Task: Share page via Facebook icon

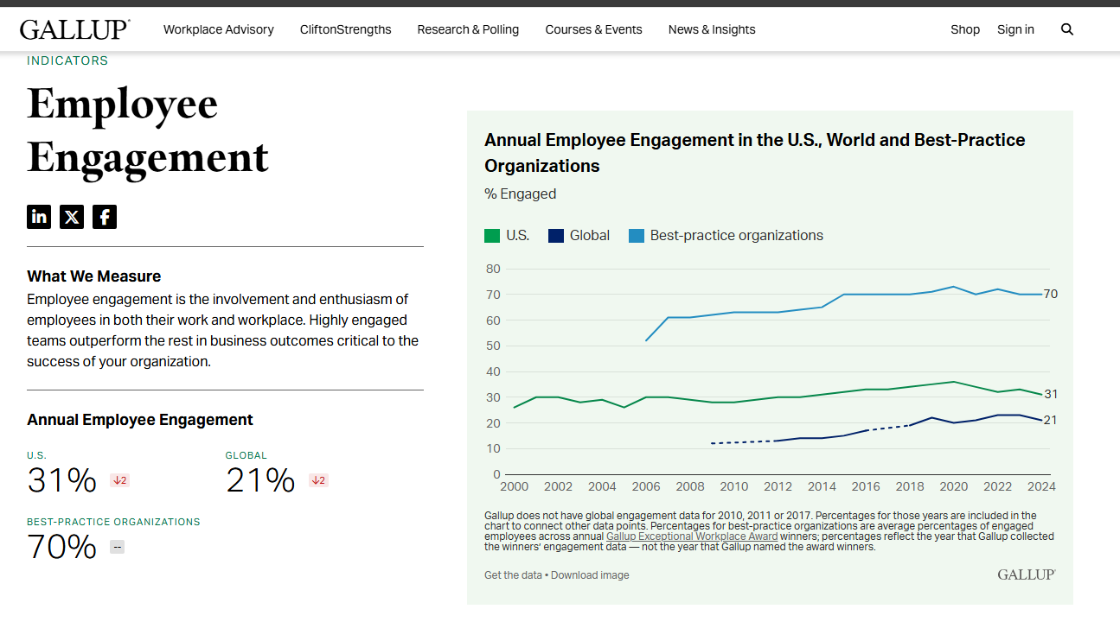Action: (105, 217)
